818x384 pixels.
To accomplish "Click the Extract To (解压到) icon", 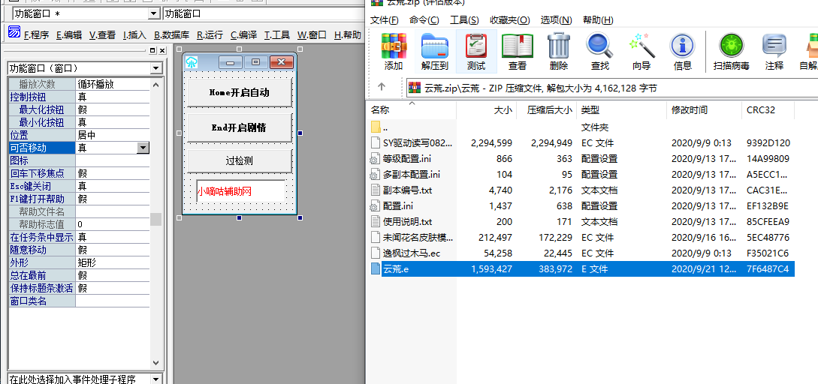I will coord(435,51).
